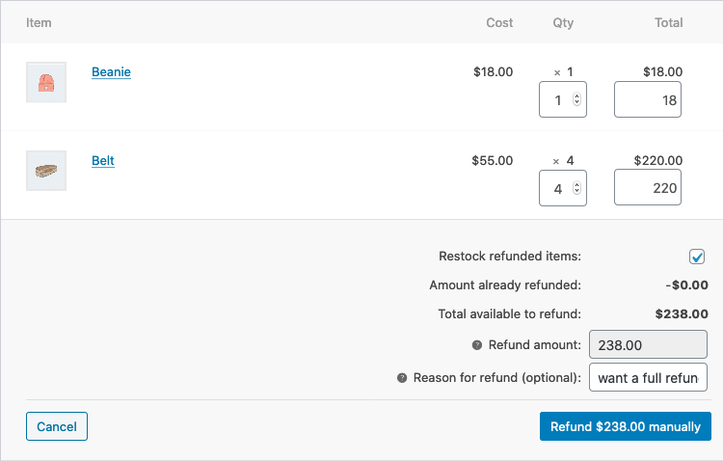
Task: Toggle the Restock refunded items checkbox
Action: point(697,257)
